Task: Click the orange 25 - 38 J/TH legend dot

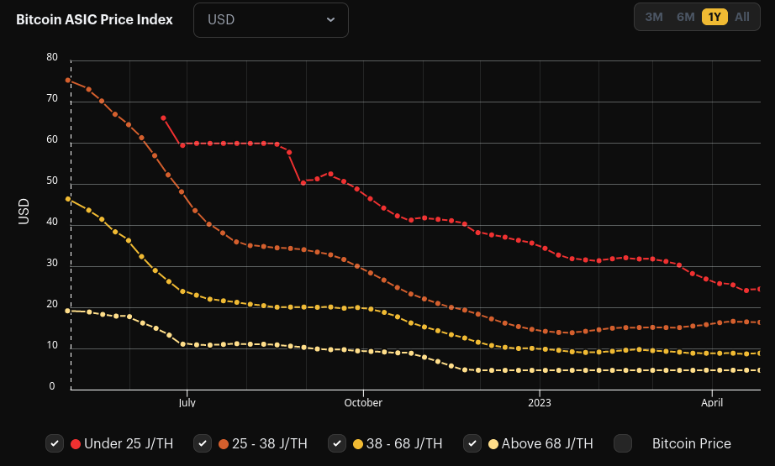Action: click(224, 444)
